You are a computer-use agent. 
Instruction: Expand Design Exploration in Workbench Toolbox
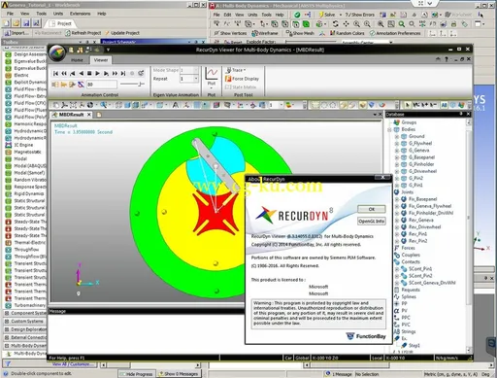coord(7,329)
